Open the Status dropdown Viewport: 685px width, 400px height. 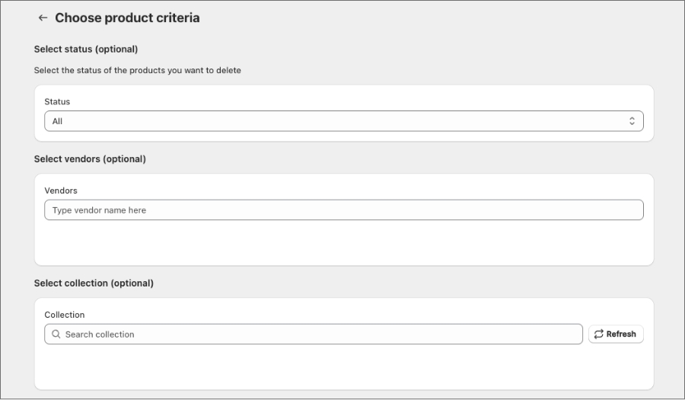(342, 121)
